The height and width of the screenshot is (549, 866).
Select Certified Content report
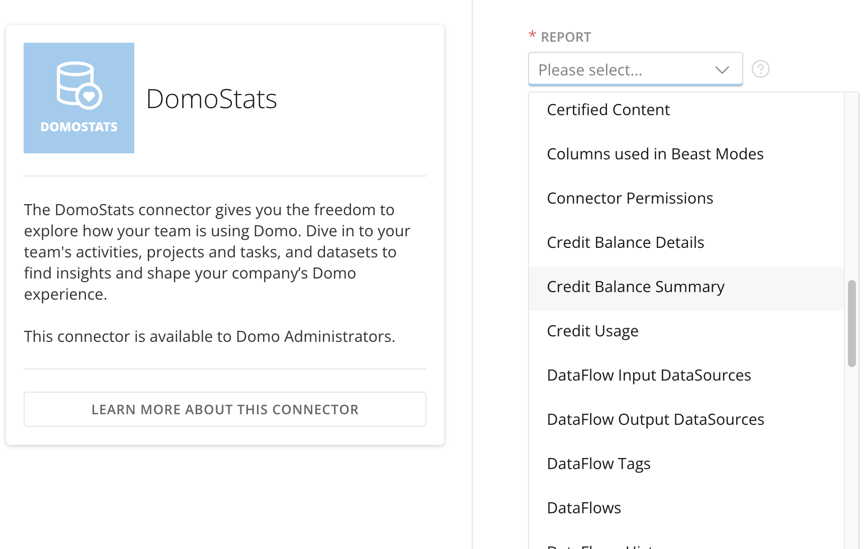pos(608,110)
